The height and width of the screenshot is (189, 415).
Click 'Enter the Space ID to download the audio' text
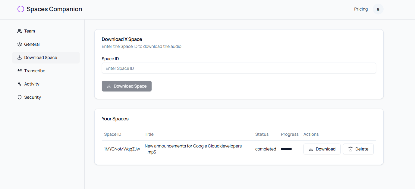click(142, 46)
